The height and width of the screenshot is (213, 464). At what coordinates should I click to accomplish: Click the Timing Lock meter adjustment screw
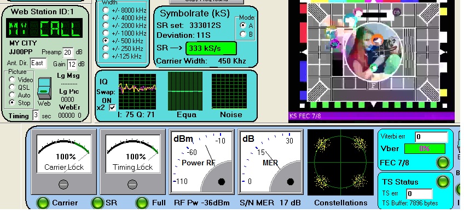point(132,185)
